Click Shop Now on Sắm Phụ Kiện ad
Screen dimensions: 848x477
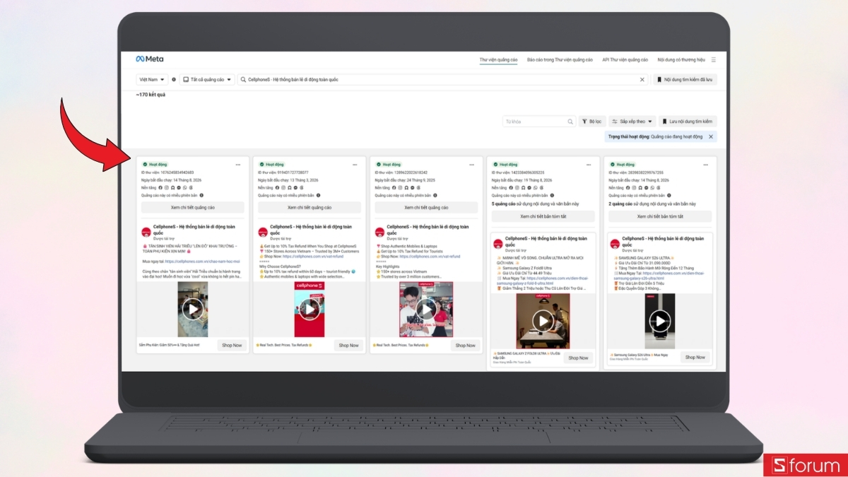click(232, 346)
